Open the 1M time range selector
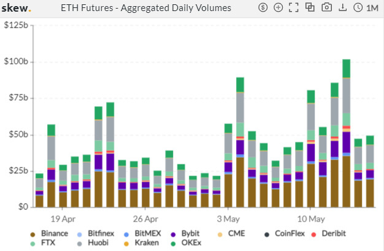The width and height of the screenshot is (384, 251). click(372, 8)
